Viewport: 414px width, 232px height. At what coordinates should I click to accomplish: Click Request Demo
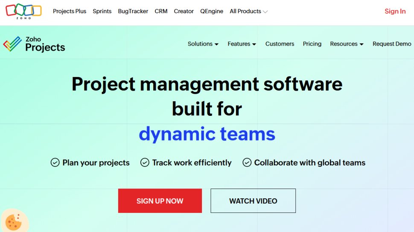pyautogui.click(x=391, y=44)
